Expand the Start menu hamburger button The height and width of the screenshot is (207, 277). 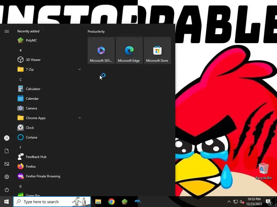pyautogui.click(x=7, y=31)
